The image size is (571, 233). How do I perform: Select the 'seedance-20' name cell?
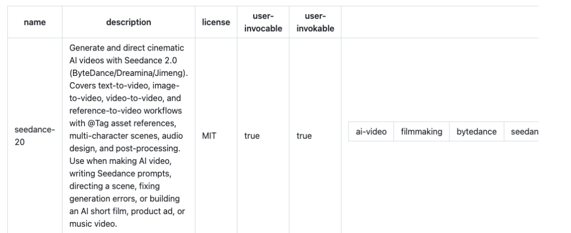click(31, 135)
